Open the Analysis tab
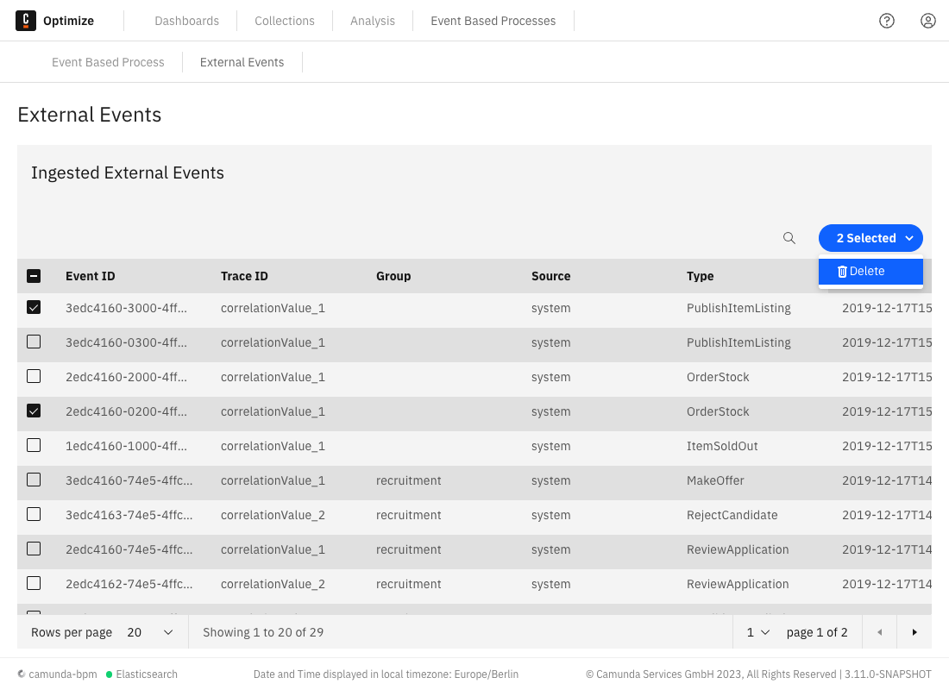Viewport: 949px width, 690px height. pos(372,21)
